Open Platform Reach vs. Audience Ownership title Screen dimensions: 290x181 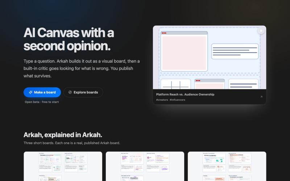point(185,94)
